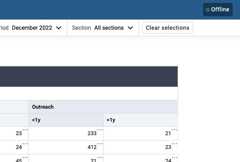The width and height of the screenshot is (240, 162).
Task: Open the ellipsis menu on cell 412
Action: point(100,144)
